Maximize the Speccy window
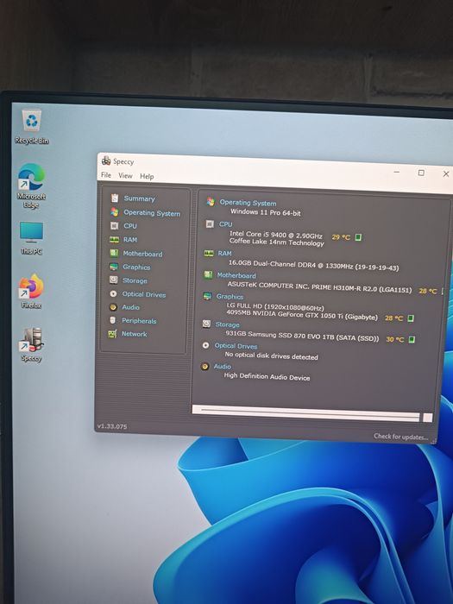 click(x=421, y=173)
